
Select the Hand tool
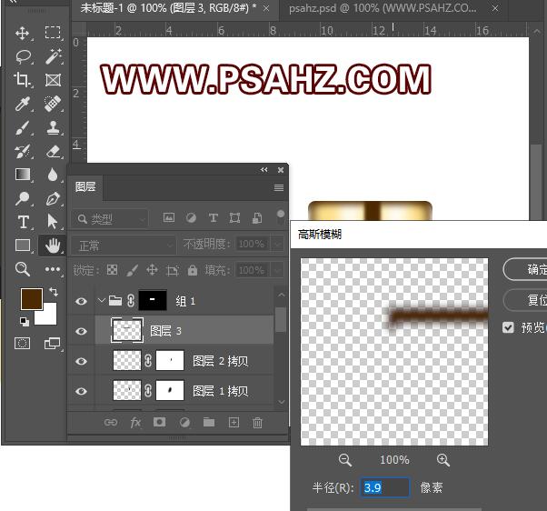click(53, 245)
